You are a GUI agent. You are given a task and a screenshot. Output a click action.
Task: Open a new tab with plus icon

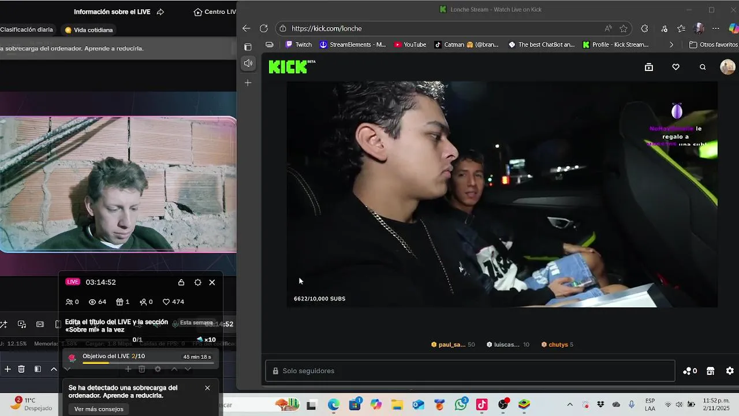point(248,83)
